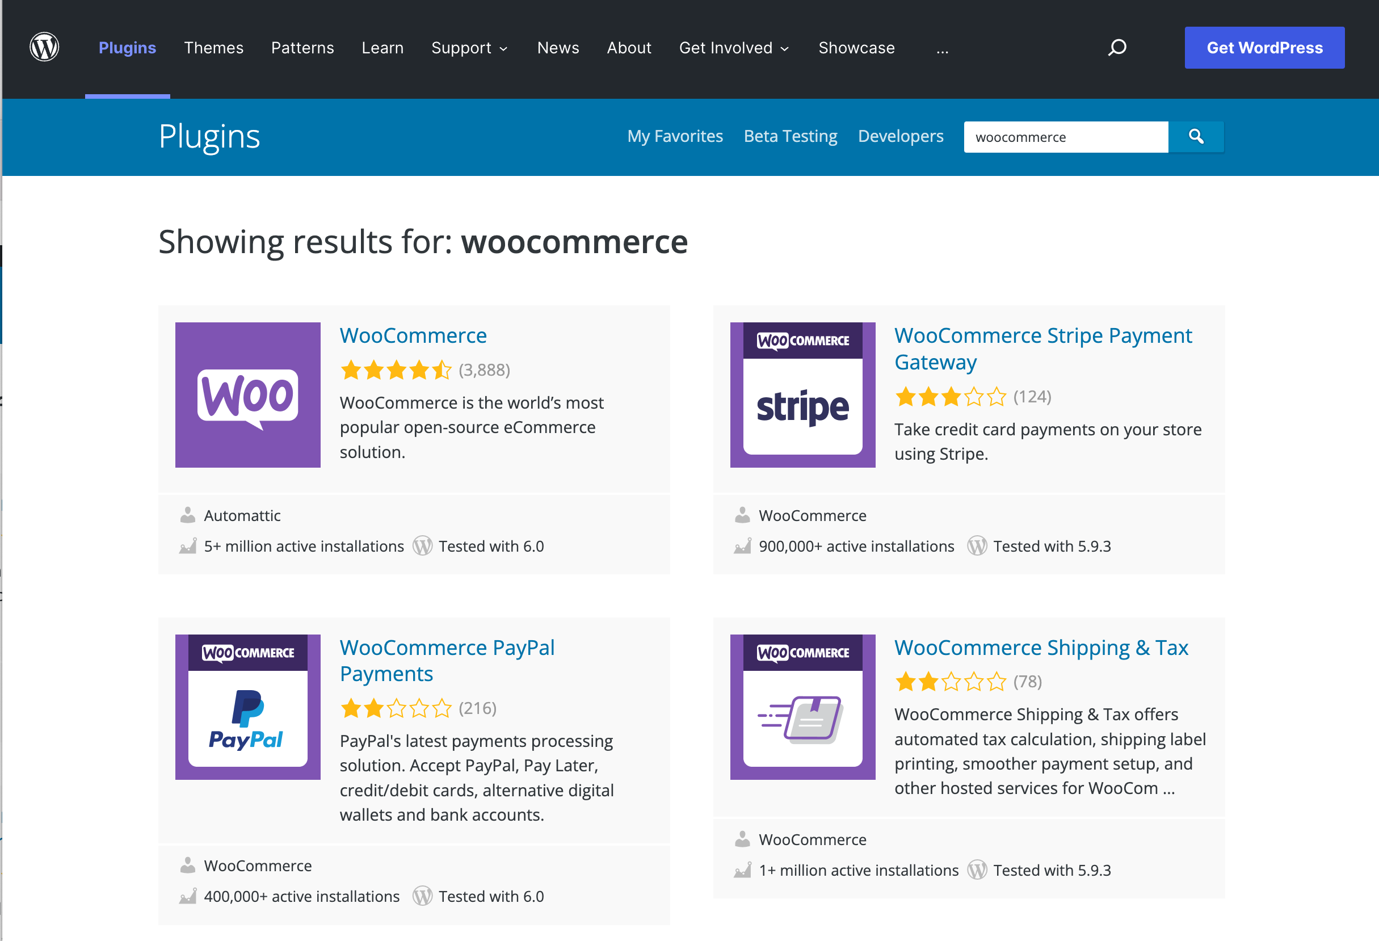1379x941 pixels.
Task: Click chart icon beside 400,000+ active installations
Action: [x=187, y=896]
